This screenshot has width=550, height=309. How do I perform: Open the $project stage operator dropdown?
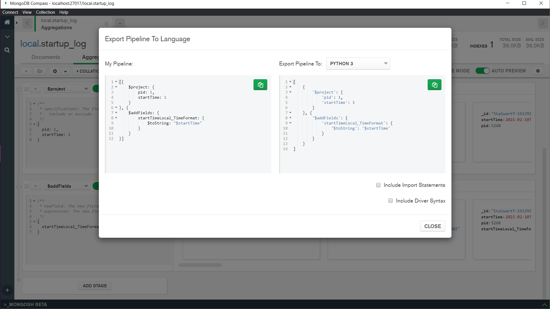(67, 89)
